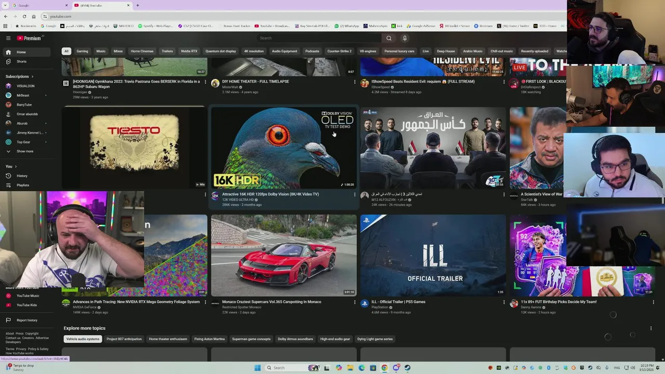Open the tab search dropdown arrow
This screenshot has height=374, width=665.
(5, 5)
